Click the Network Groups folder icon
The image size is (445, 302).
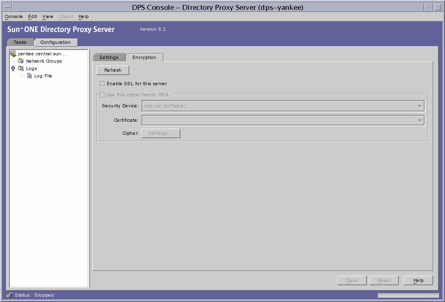pyautogui.click(x=21, y=61)
